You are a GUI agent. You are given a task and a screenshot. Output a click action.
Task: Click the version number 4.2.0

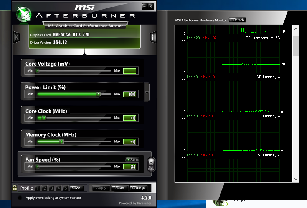click(x=146, y=198)
